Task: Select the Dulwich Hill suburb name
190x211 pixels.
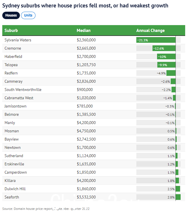Action: point(15,189)
